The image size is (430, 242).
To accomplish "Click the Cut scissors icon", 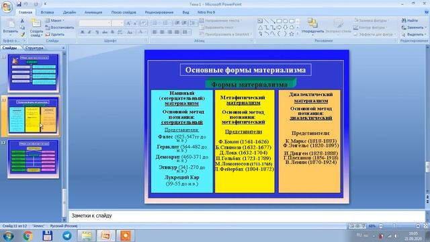I will coord(22,21).
